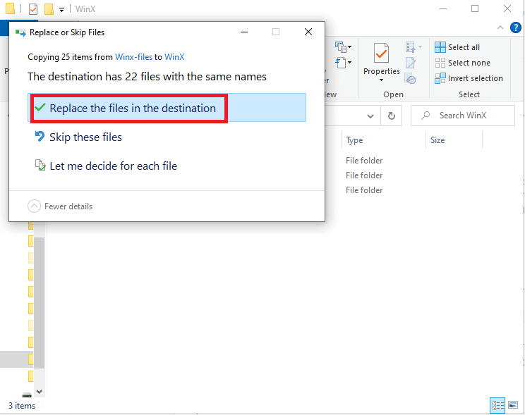This screenshot has width=525, height=415.
Task: Minimize the Replace or Skip Files dialog
Action: coord(244,32)
